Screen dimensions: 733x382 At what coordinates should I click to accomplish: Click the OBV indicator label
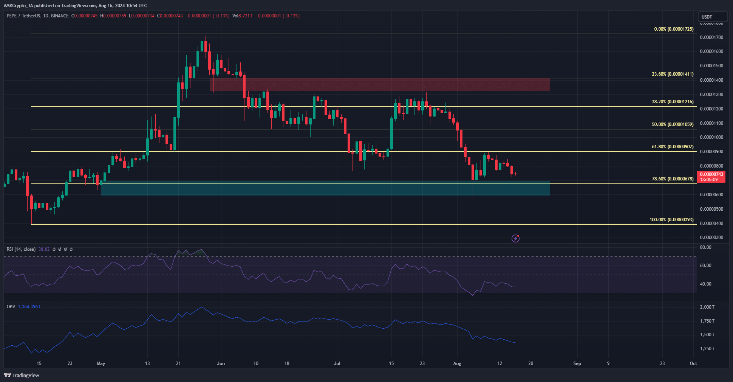(x=11, y=307)
